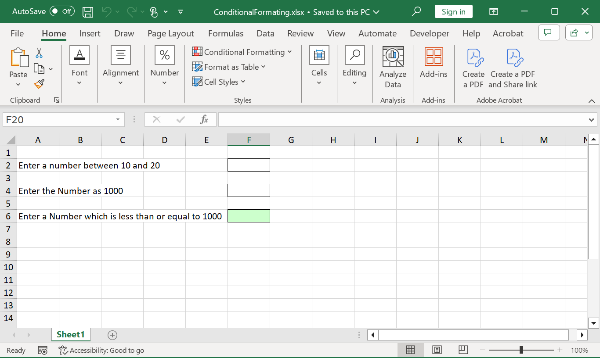Select the green cell F6
Viewport: 600px width, 358px height.
(x=249, y=216)
